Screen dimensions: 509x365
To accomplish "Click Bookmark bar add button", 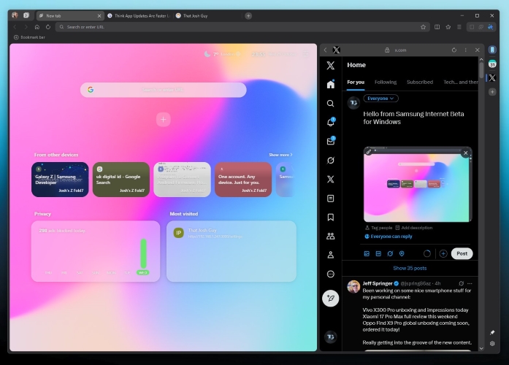I will [16, 37].
